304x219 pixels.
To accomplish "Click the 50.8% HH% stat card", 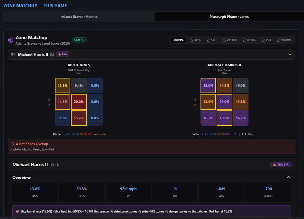I will pyautogui.click(x=82, y=192).
